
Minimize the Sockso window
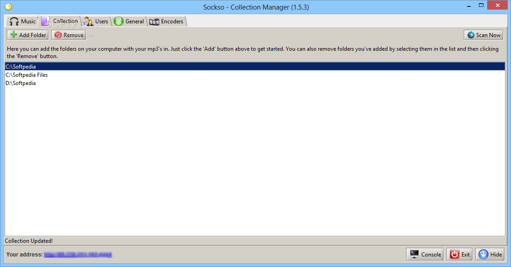(x=468, y=6)
